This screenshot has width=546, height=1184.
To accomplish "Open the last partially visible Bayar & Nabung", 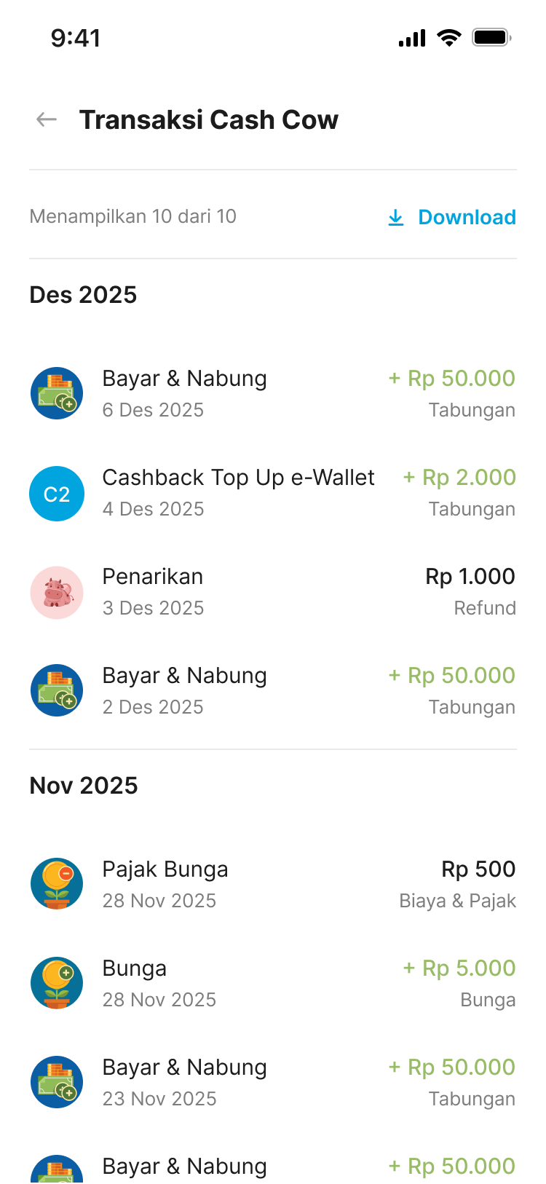I will [x=184, y=1167].
